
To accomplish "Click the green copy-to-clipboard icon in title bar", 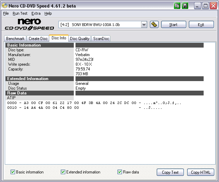I will coord(177,6).
